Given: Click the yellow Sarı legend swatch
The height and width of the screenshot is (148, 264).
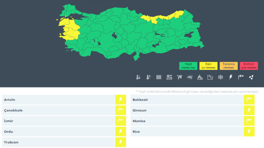Looking at the screenshot, I should tap(208, 66).
